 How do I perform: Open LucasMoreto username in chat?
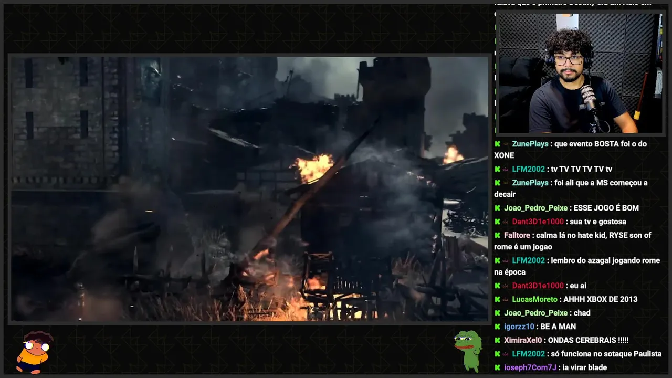click(x=535, y=299)
